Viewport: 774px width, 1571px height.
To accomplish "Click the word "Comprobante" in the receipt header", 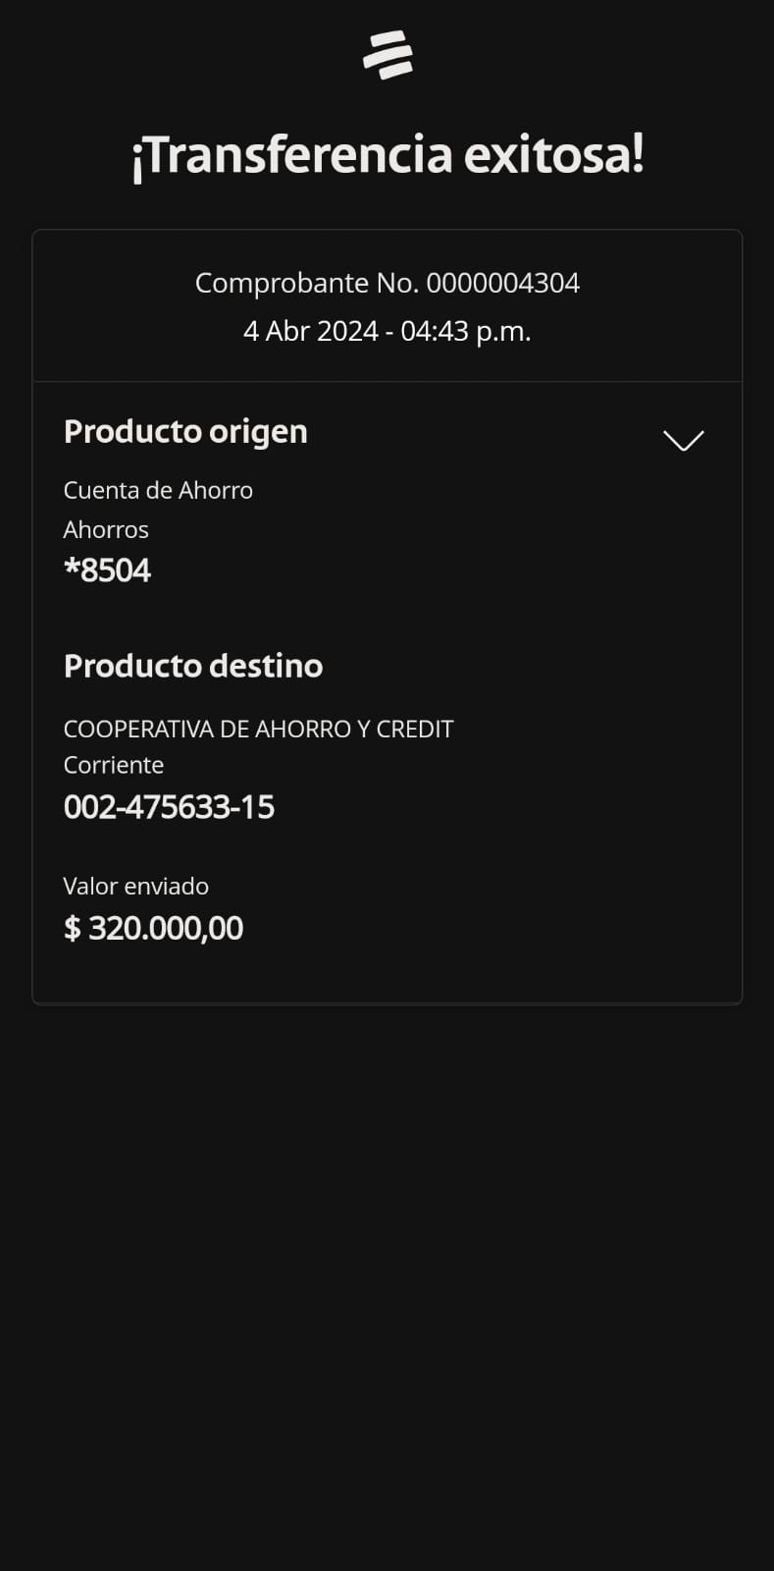I will click(282, 283).
